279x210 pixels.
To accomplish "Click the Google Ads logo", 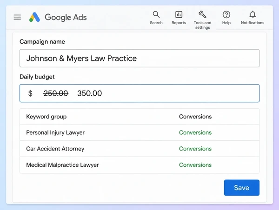I will pyautogui.click(x=34, y=17).
